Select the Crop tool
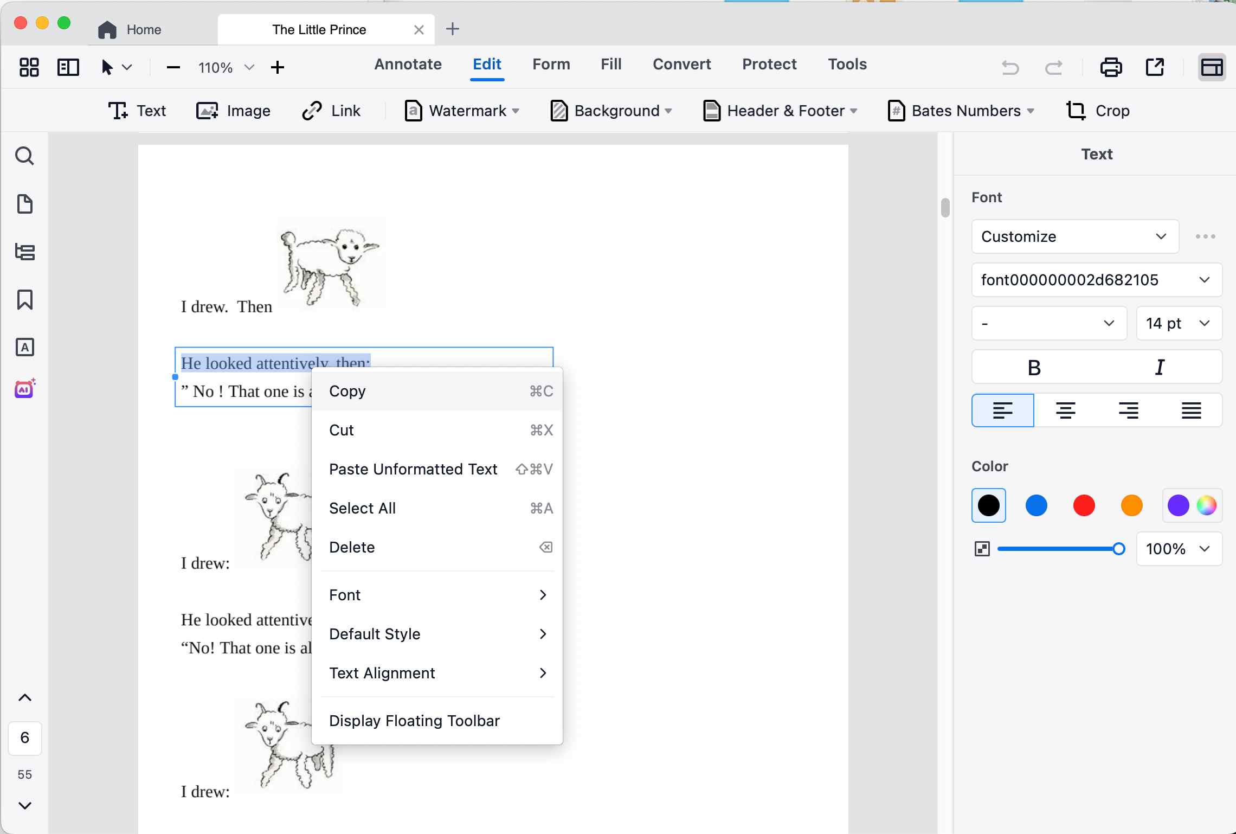The image size is (1236, 834). pyautogui.click(x=1098, y=111)
